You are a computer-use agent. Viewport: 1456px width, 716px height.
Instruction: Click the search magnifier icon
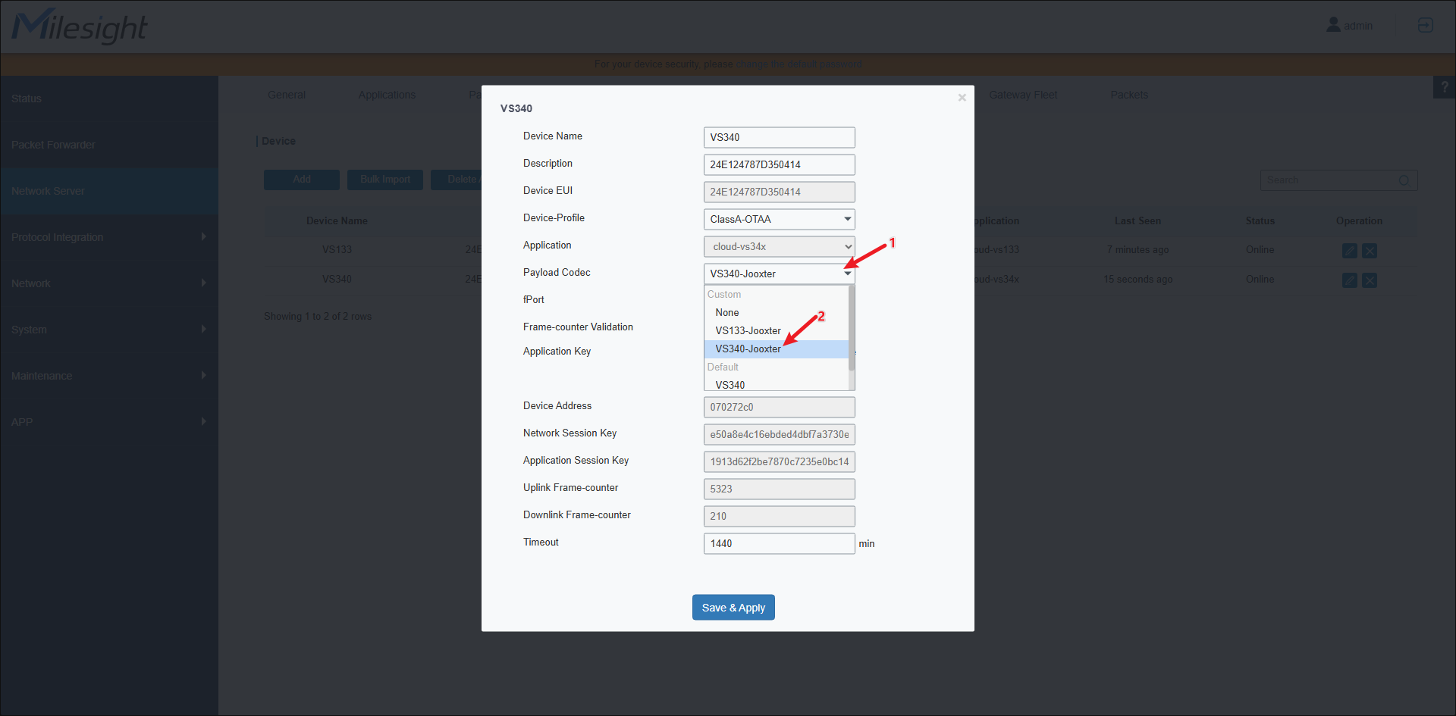click(x=1404, y=180)
